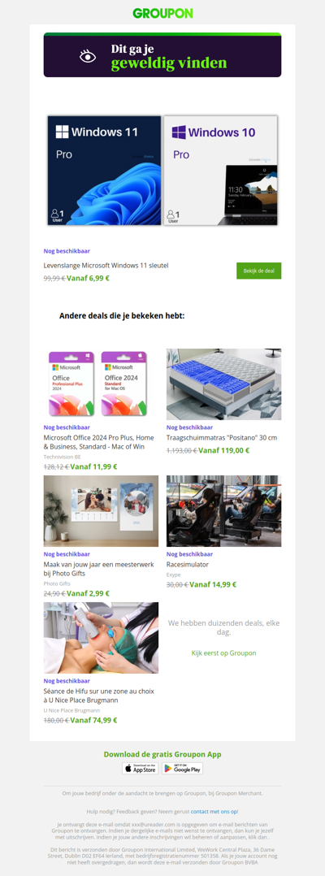Open Microsoft Office 2024 Pro Plus deal title

[99, 442]
